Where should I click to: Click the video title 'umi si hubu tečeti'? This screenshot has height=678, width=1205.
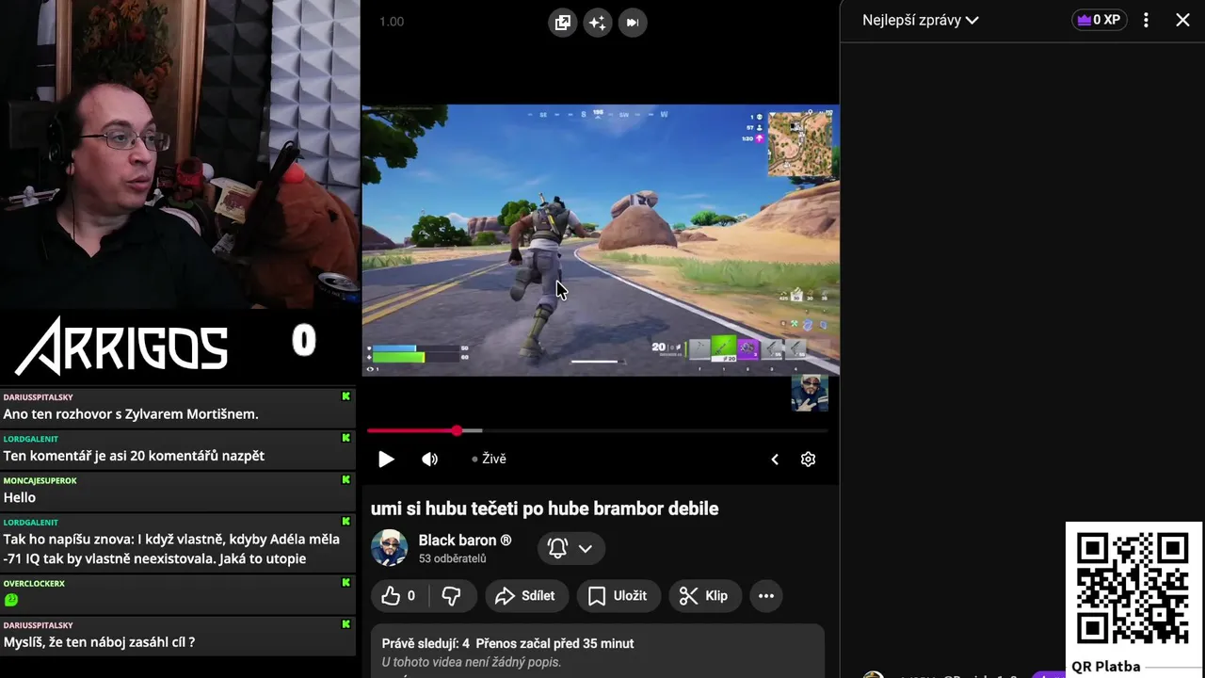pyautogui.click(x=544, y=508)
